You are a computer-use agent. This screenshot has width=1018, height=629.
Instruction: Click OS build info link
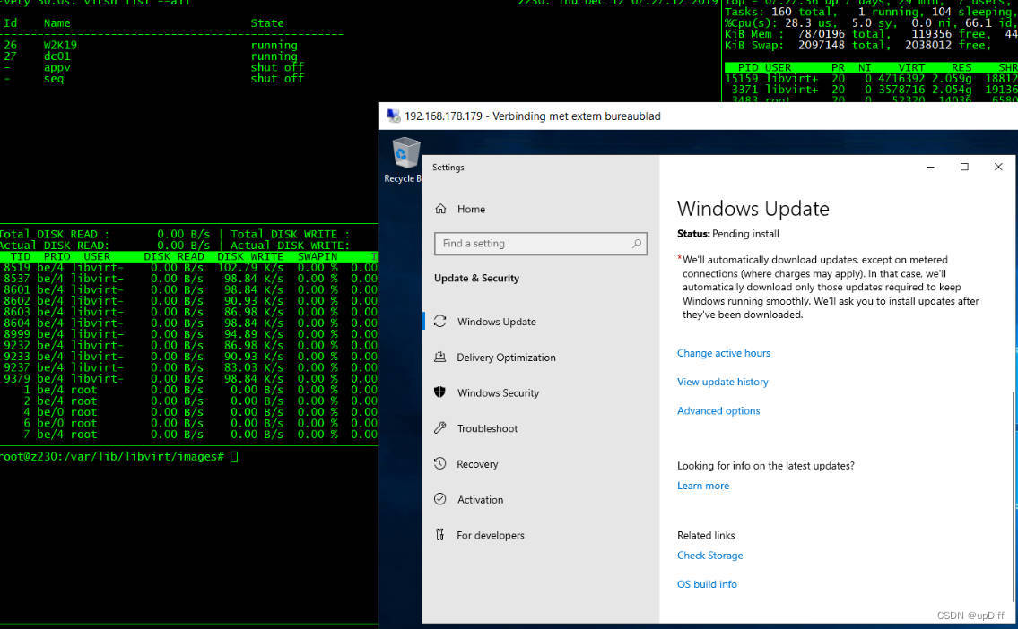[x=707, y=584]
